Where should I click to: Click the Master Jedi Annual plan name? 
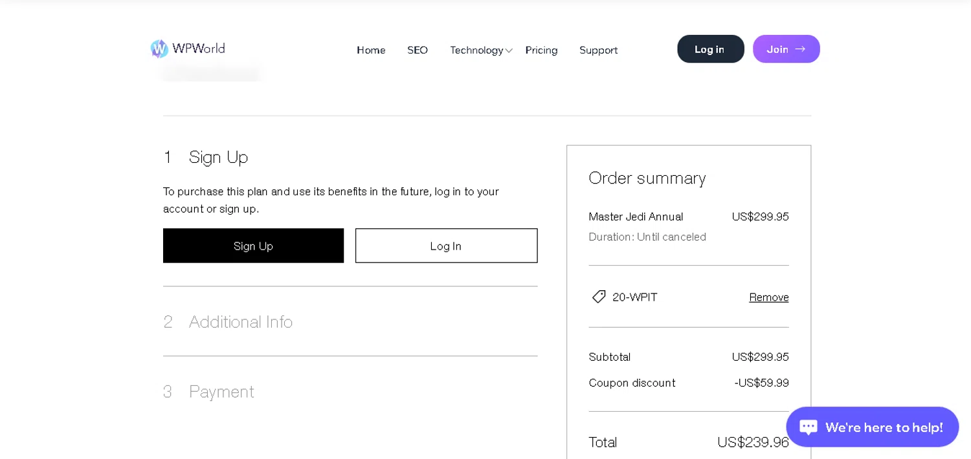pyautogui.click(x=636, y=217)
